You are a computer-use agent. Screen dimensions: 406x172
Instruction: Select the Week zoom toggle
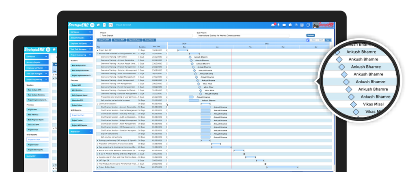[x=313, y=40]
